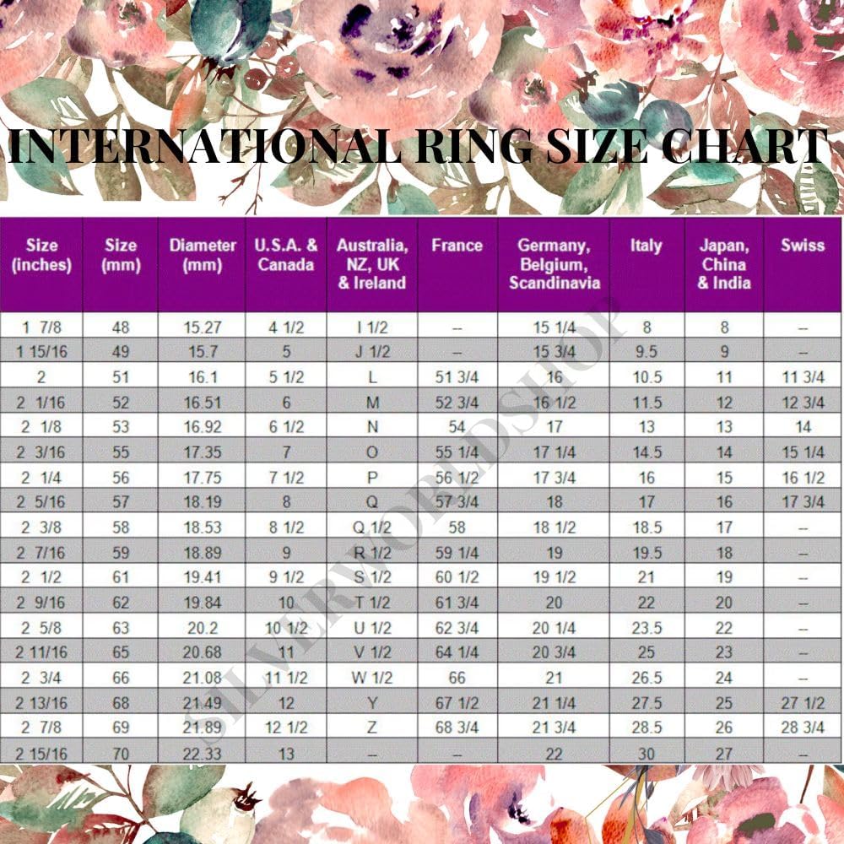Click the Italy size '26.5'
The height and width of the screenshot is (844, 844).
(x=647, y=678)
